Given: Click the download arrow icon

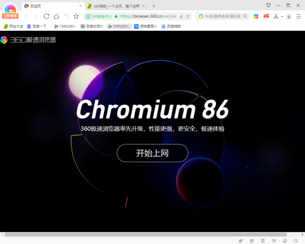Looking at the screenshot, I should coord(289,16).
